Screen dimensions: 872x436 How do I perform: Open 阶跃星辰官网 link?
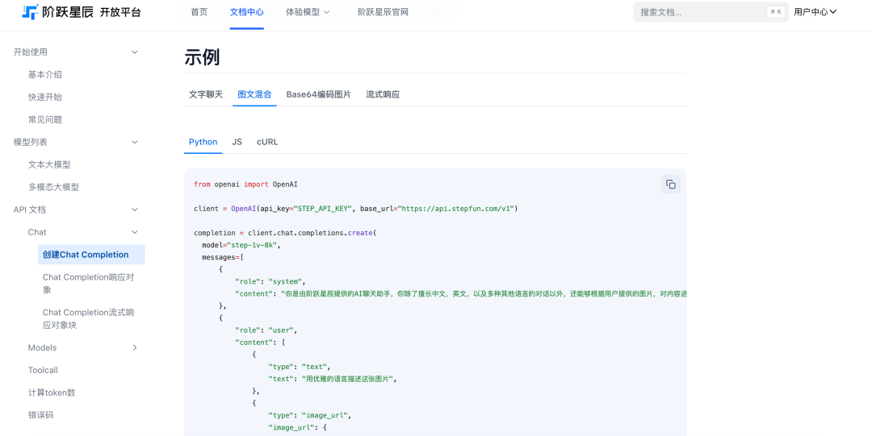[x=383, y=12]
